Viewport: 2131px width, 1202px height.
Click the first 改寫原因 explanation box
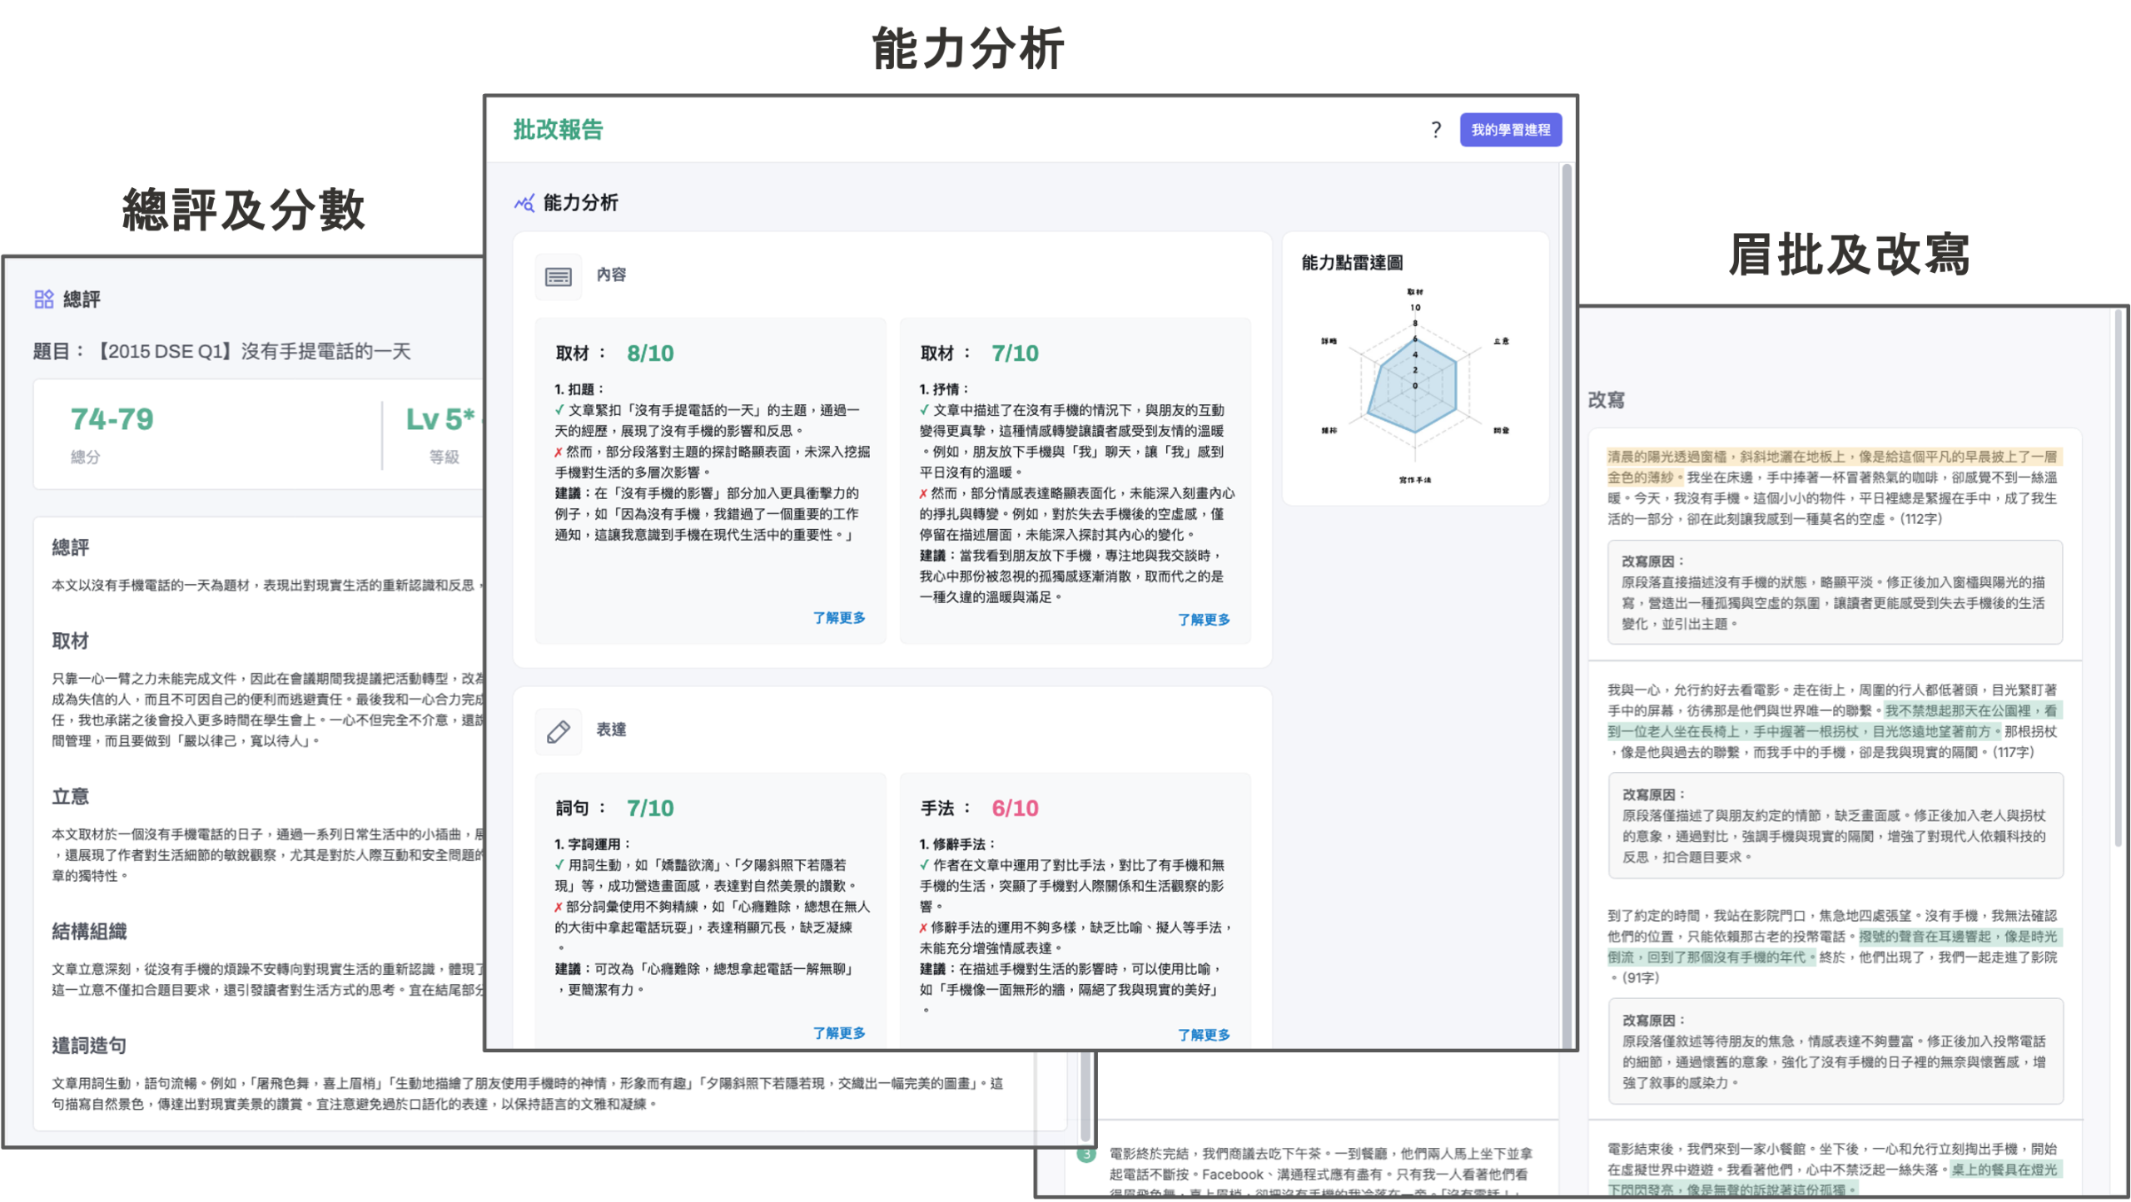[x=1835, y=592]
